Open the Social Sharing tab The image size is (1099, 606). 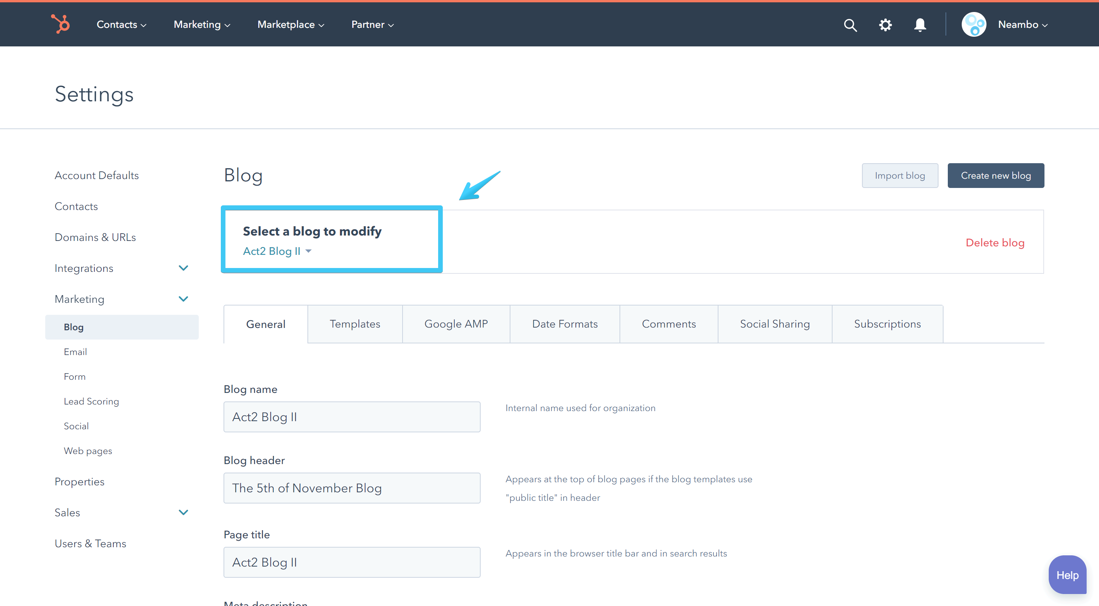point(774,324)
